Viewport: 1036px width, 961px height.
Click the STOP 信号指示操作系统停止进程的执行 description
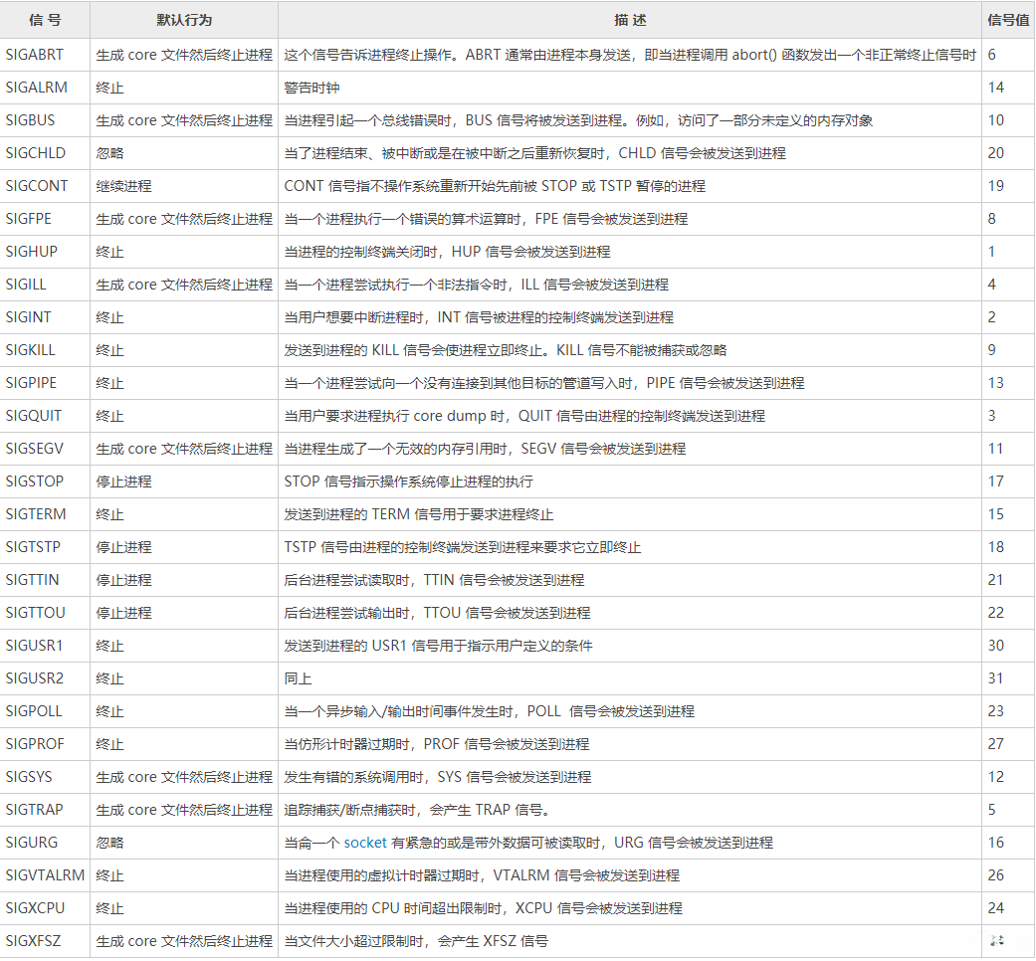point(408,481)
